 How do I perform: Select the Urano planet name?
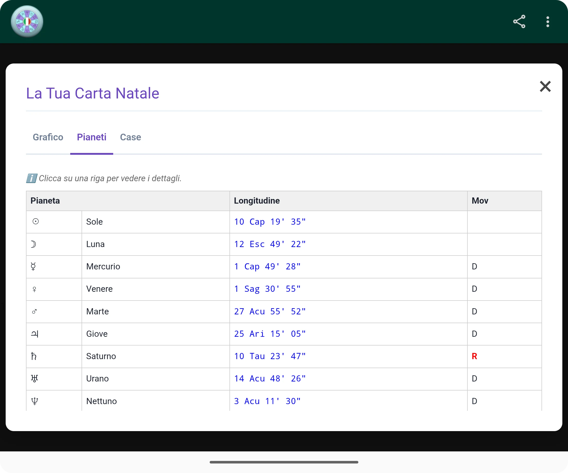click(97, 379)
